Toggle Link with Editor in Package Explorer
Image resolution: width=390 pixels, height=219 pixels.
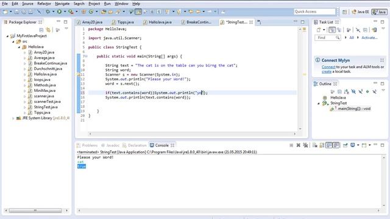[48, 30]
